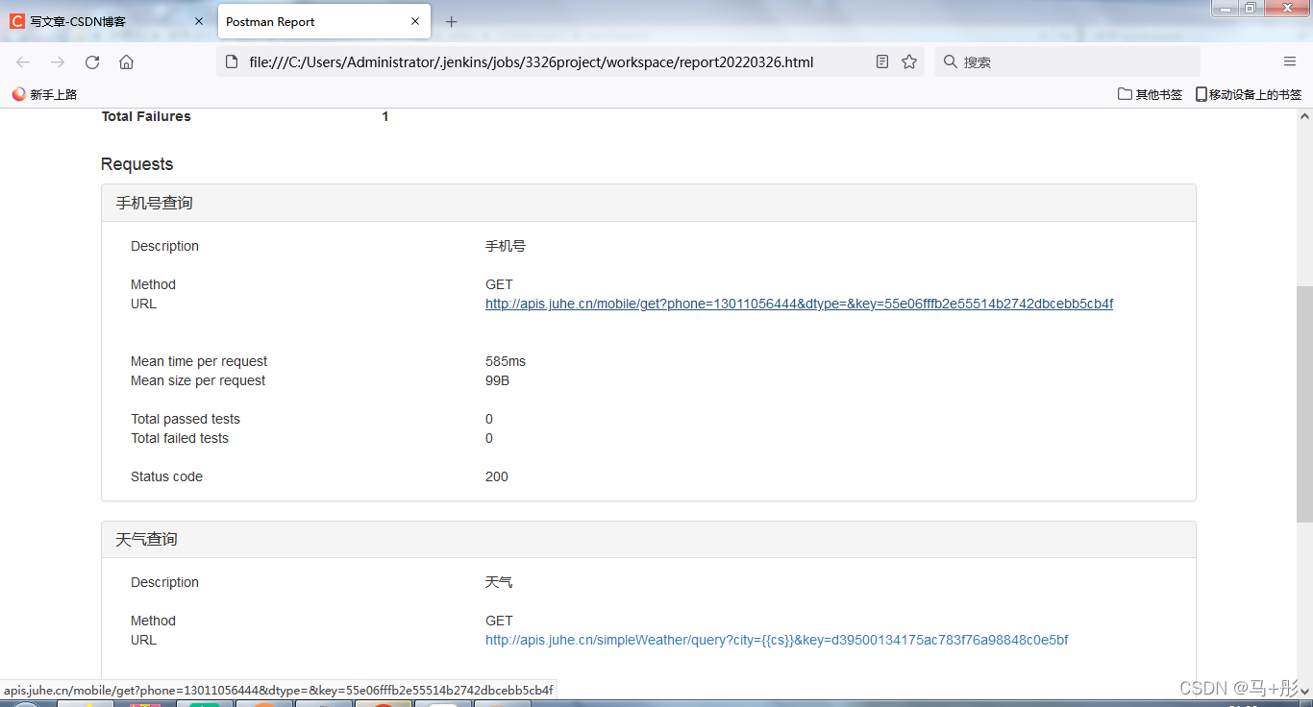1313x707 pixels.
Task: Click GET method value in 手机号查询
Action: [x=499, y=284]
